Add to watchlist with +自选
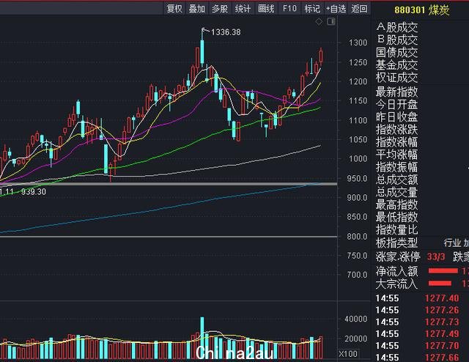Viewport: 469px width, 362px height. [x=336, y=9]
